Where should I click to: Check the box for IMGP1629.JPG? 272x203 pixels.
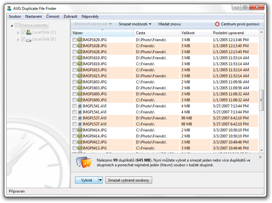pyautogui.click(x=74, y=40)
